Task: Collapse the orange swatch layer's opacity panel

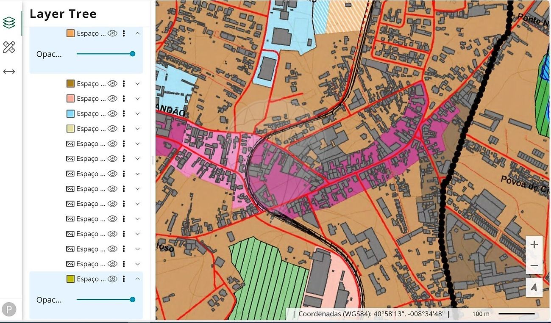Action: (x=137, y=33)
